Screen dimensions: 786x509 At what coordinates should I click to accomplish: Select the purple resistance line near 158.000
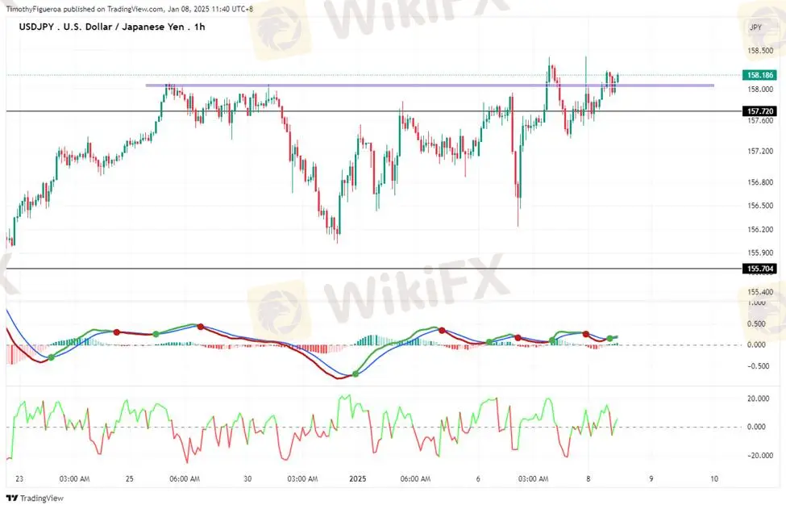[x=430, y=86]
